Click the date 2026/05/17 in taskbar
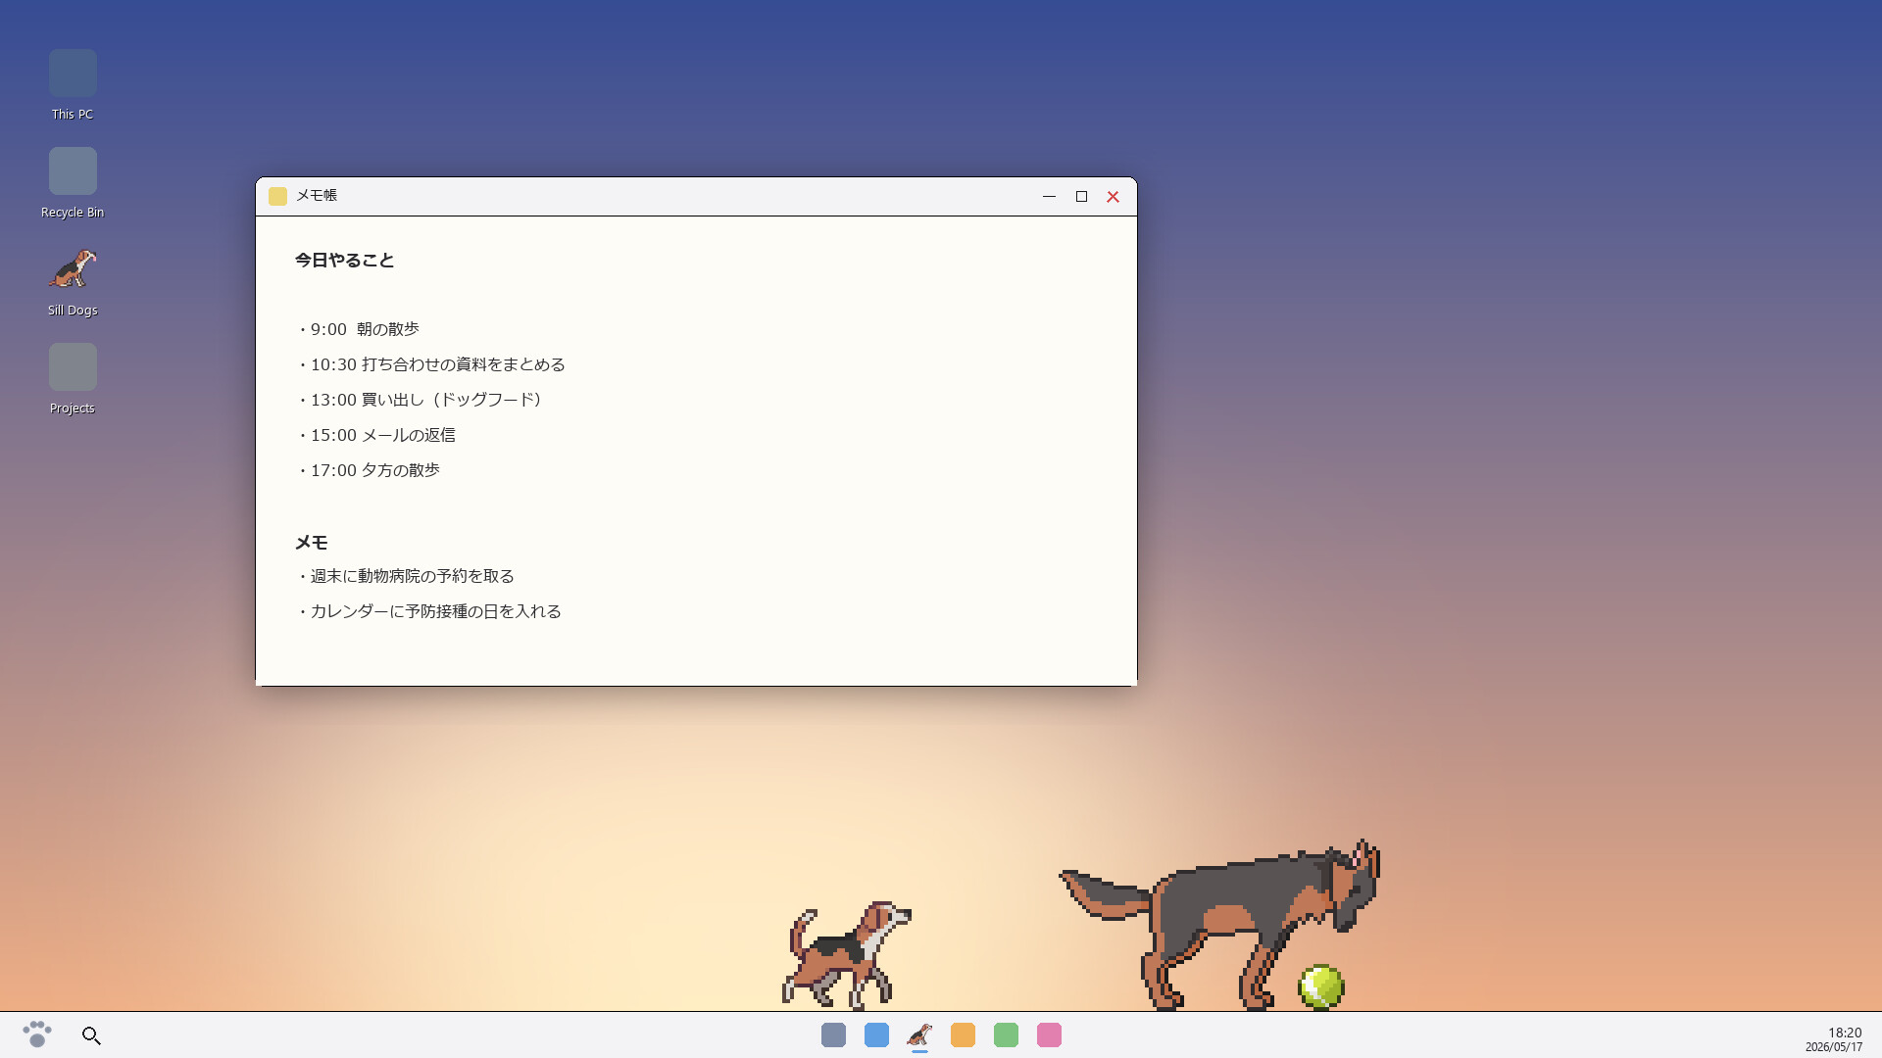1882x1058 pixels. click(1833, 1047)
